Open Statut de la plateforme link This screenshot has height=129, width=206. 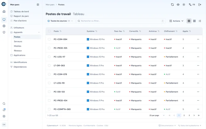[x=190, y=126]
